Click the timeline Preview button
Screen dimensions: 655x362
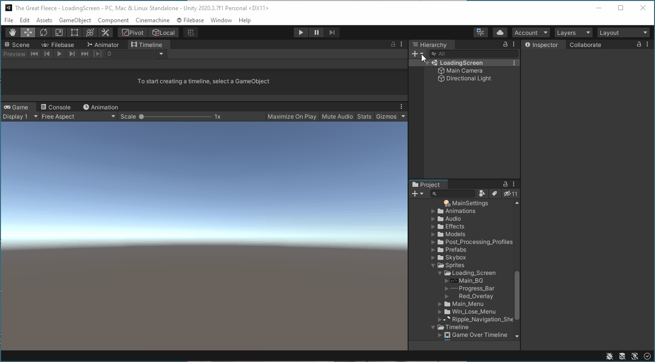[14, 54]
